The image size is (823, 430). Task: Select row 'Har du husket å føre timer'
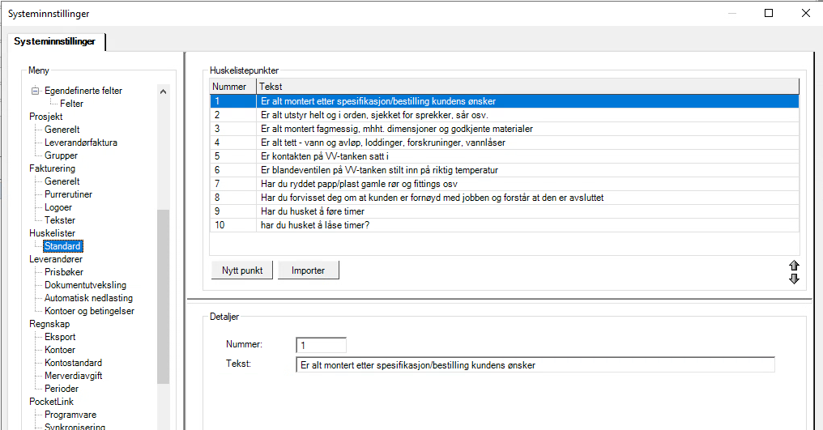[505, 211]
